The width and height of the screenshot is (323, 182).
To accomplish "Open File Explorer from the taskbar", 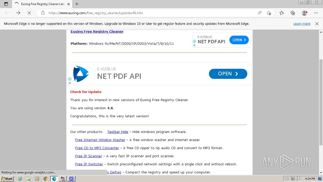I will pos(29,179).
